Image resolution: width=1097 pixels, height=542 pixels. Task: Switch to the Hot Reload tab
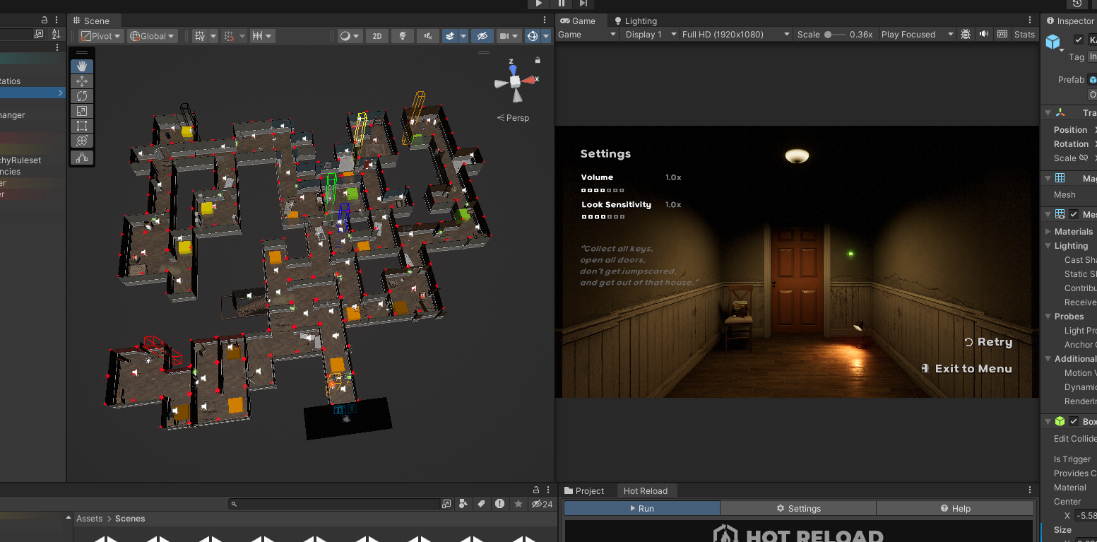[646, 490]
